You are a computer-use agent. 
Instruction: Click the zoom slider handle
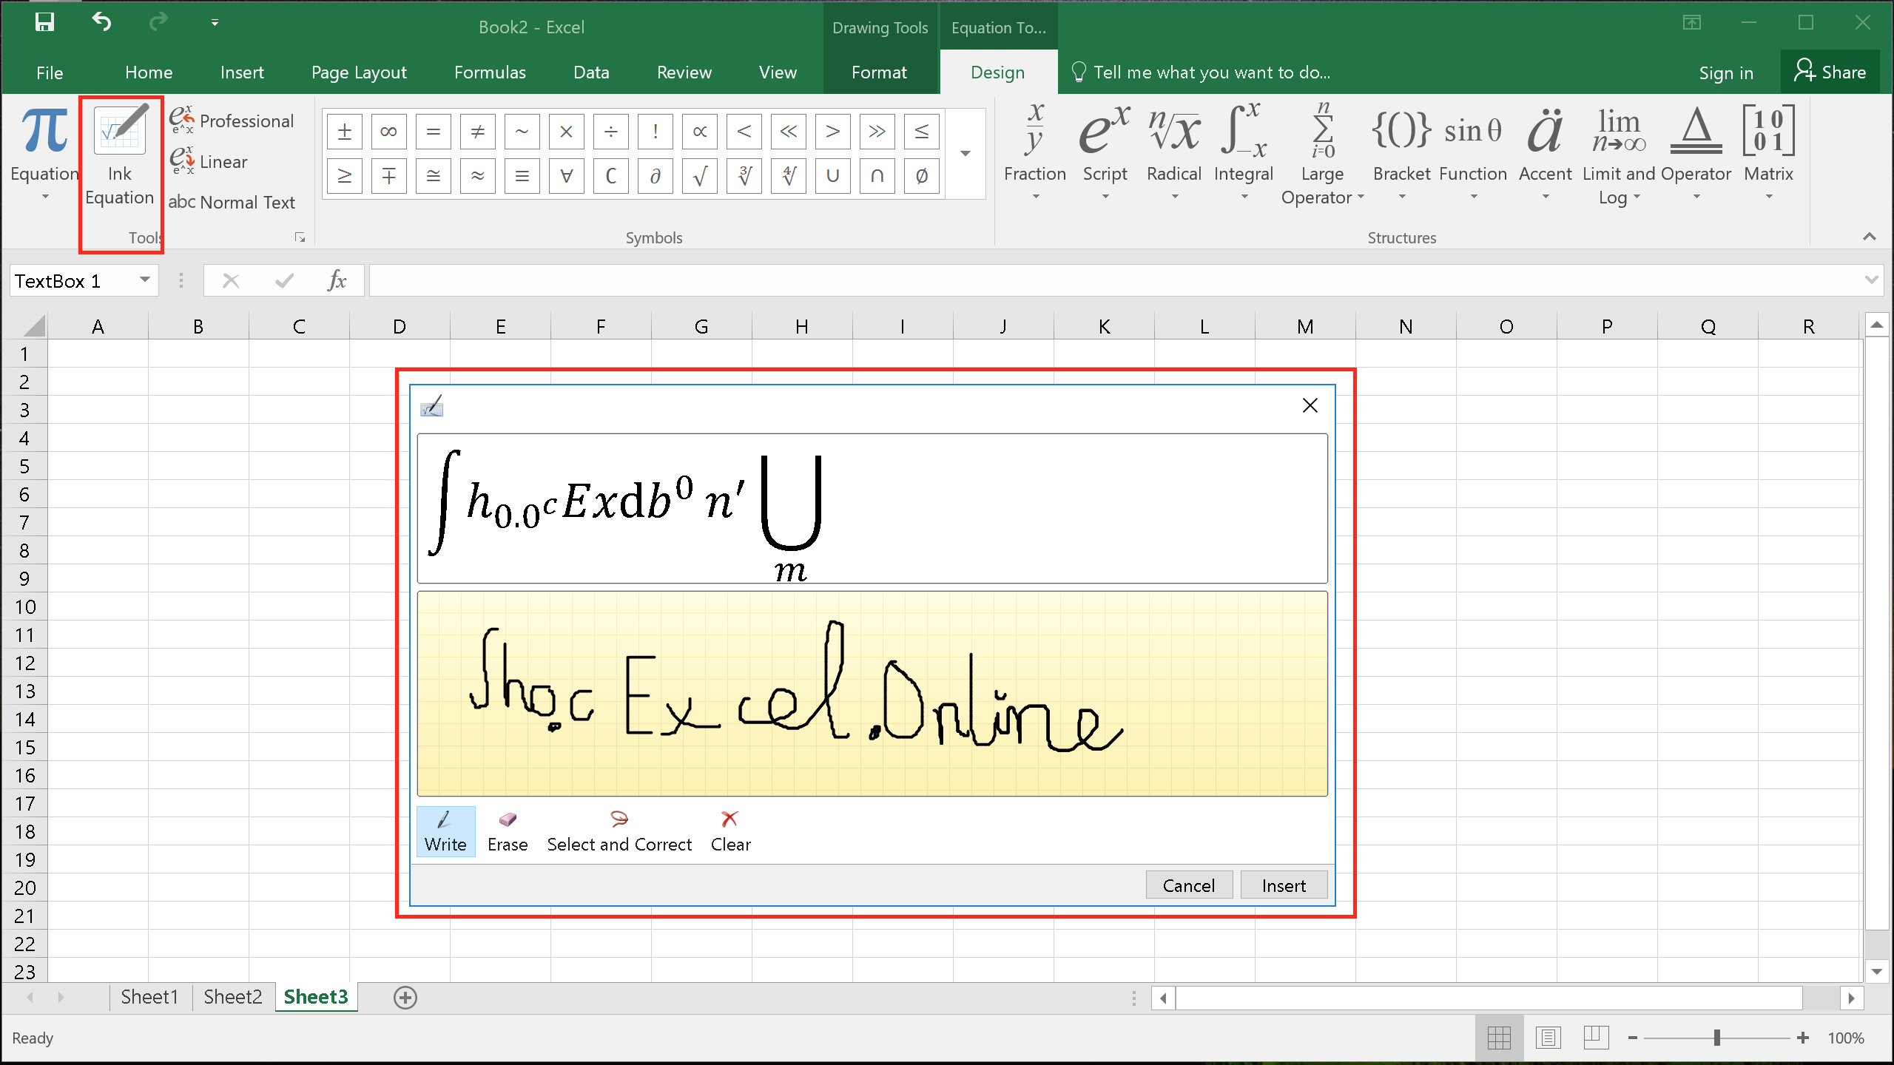tap(1716, 1038)
